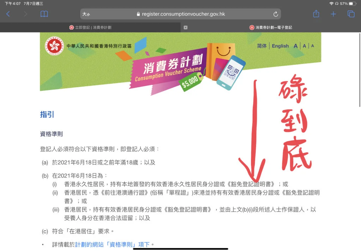This screenshot has height=252, width=361.
Task: Switch to the 立即登記 | 消費券計劃 tab
Action: 90,27
